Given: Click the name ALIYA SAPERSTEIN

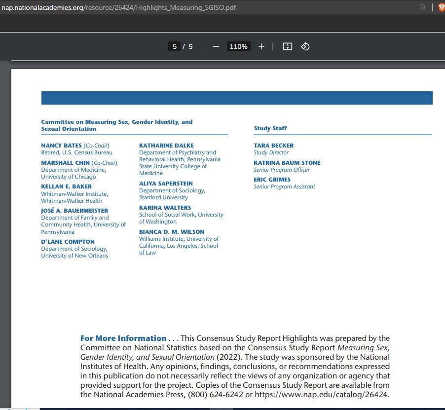Looking at the screenshot, I should point(166,184).
